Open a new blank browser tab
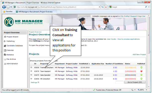Screen dimensions: 152x93 pyautogui.click(x=59, y=12)
